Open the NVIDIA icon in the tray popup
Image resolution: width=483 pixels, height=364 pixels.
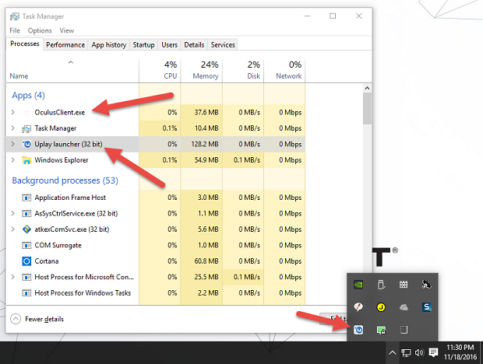coord(358,285)
